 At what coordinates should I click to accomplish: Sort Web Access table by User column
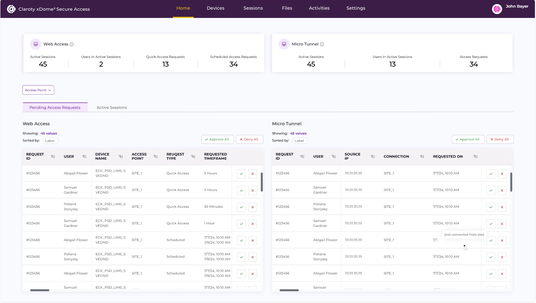tap(84, 156)
